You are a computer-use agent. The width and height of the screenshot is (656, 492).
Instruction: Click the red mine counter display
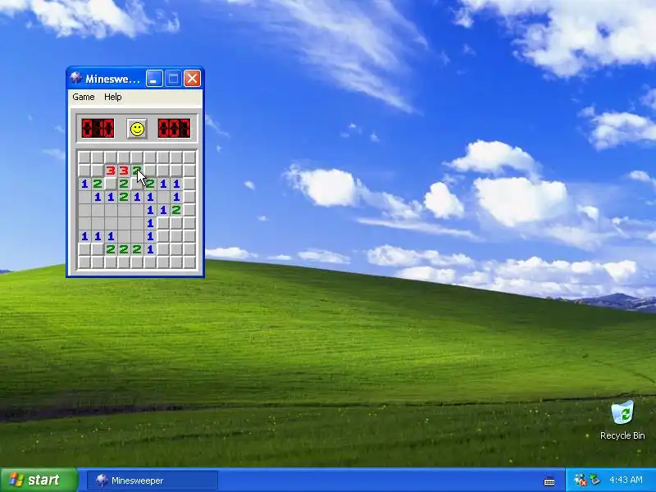[x=98, y=129]
